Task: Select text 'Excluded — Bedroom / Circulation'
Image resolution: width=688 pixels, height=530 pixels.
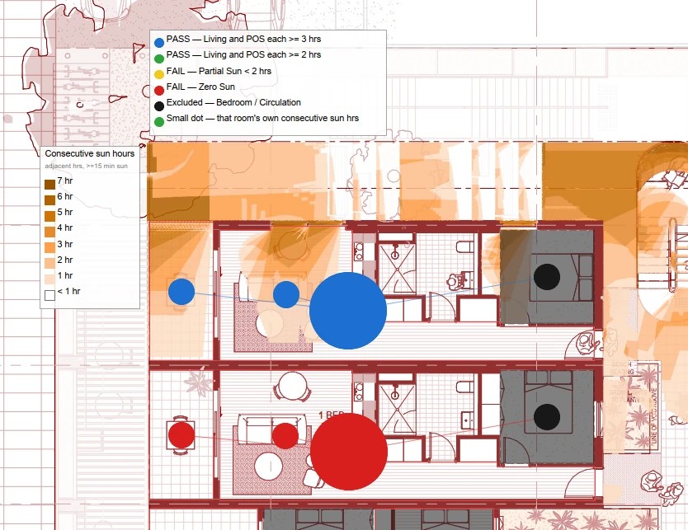Action: 233,102
